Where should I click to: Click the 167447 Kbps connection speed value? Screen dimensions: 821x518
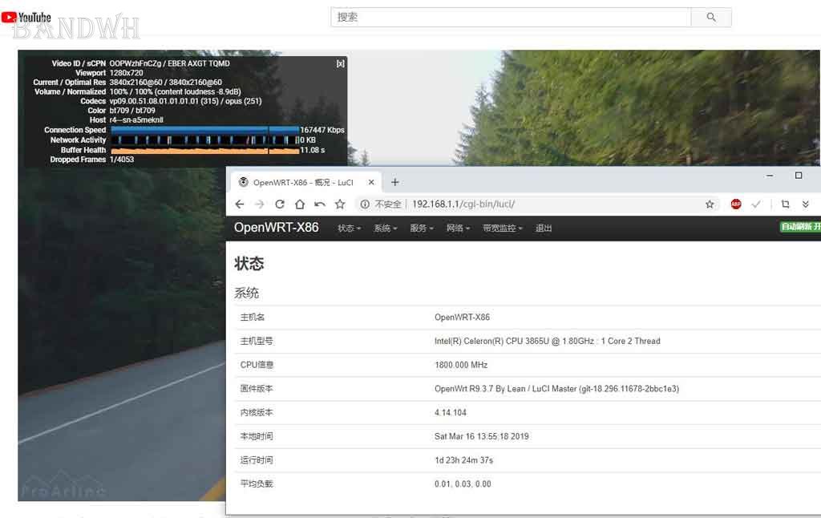(x=322, y=130)
